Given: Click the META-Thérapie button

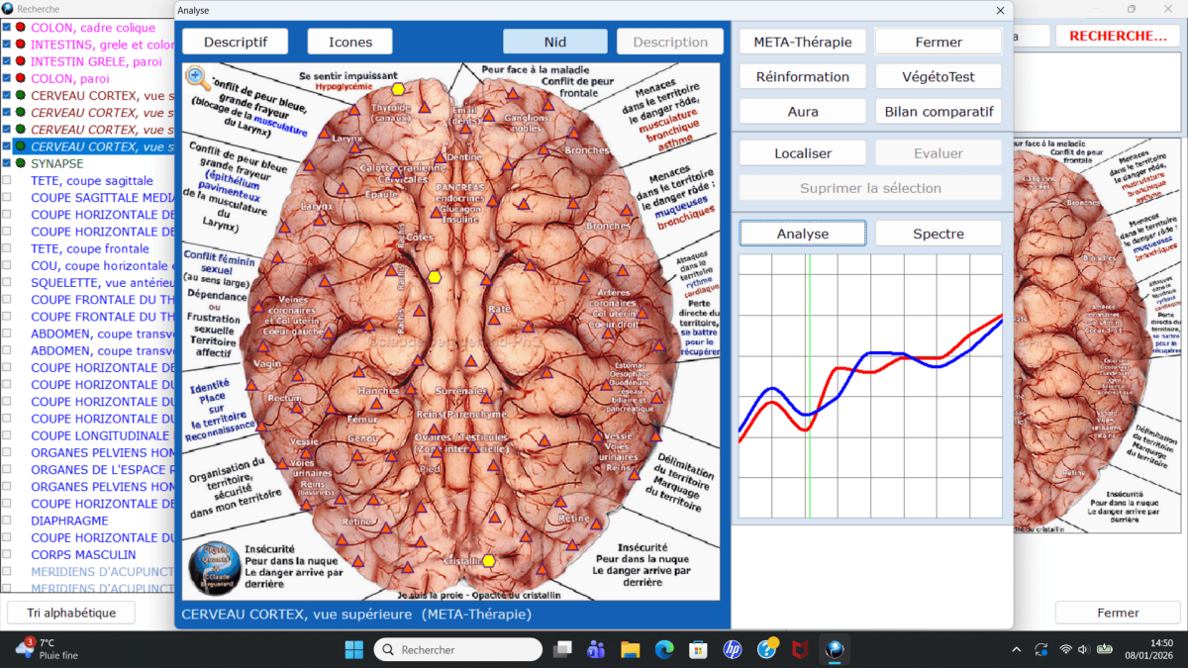Looking at the screenshot, I should (803, 42).
